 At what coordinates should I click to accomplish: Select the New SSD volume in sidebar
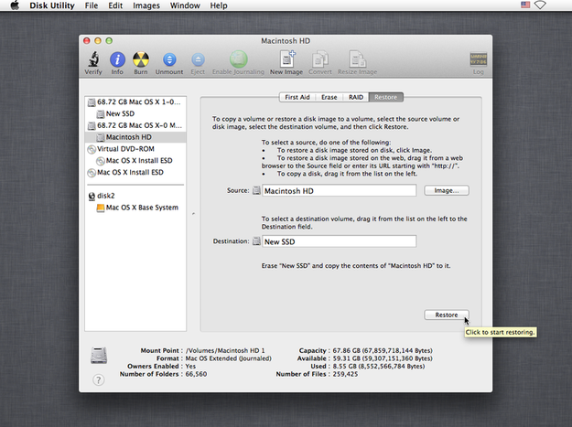click(135, 113)
